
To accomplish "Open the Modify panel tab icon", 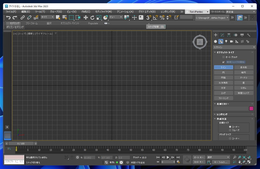I will pyautogui.click(x=222, y=35).
